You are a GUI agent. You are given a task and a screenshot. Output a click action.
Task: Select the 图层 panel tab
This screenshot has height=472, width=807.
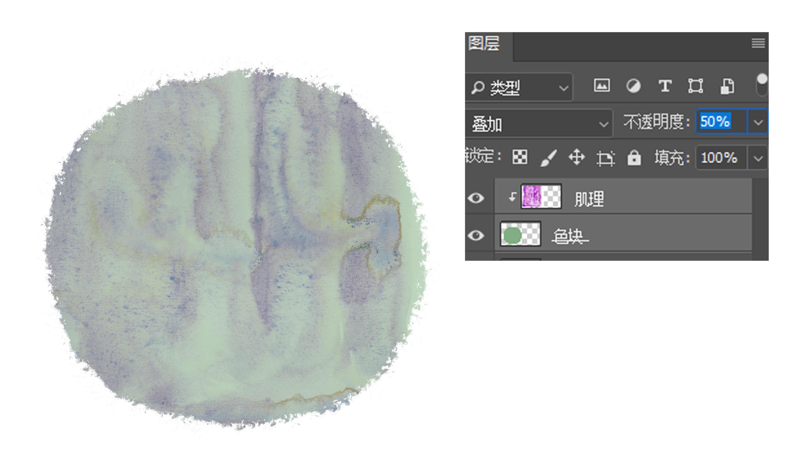pyautogui.click(x=484, y=44)
